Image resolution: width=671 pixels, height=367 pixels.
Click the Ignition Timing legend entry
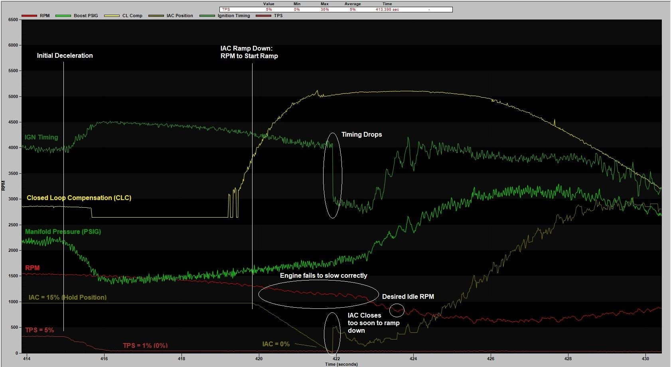233,16
